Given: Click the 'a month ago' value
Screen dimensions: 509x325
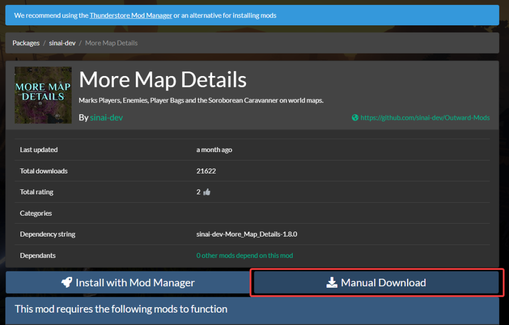Looking at the screenshot, I should tap(214, 150).
